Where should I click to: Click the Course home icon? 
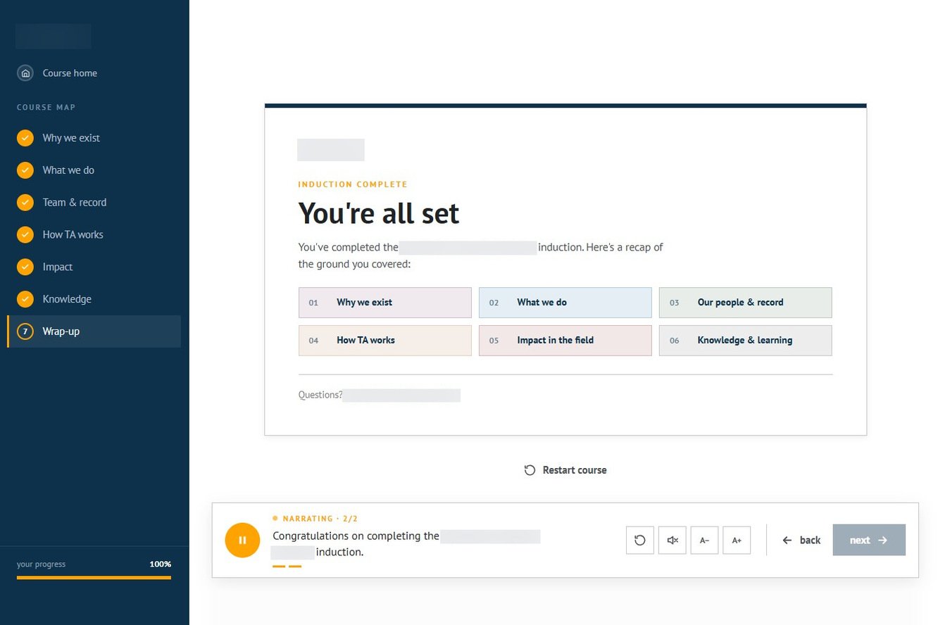[25, 73]
